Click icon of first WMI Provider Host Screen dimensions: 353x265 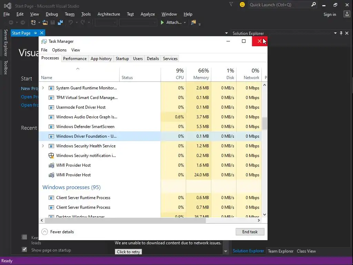(x=51, y=165)
